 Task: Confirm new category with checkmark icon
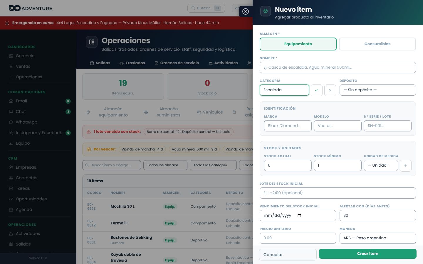(x=317, y=90)
